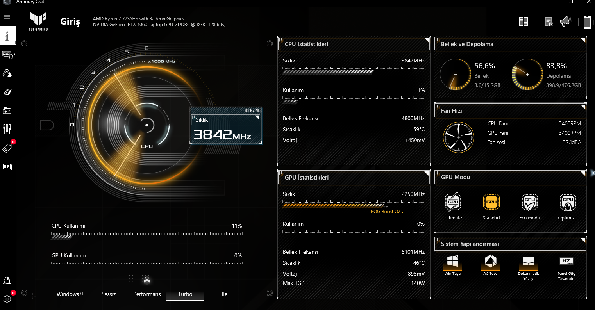Image resolution: width=595 pixels, height=310 pixels.
Task: Switch to Sessiz operating mode
Action: tap(109, 294)
